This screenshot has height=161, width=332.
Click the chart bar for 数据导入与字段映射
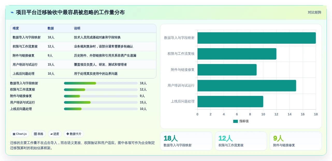[x=257, y=38]
